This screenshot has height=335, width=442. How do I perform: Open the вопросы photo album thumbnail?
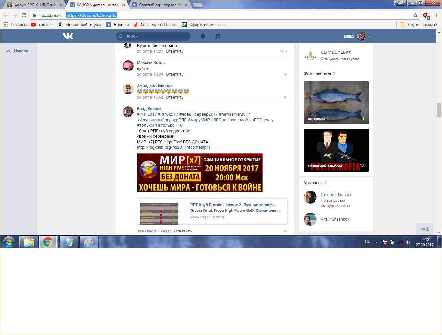336,103
